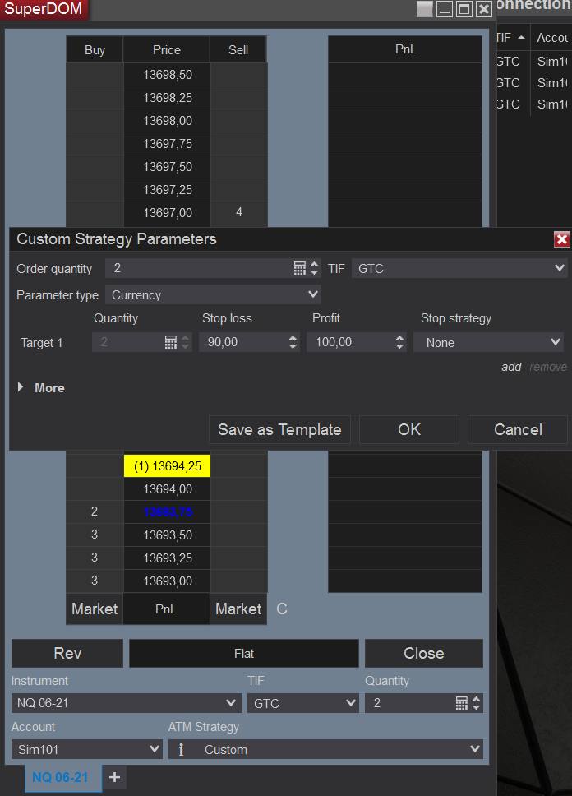Click Market button under Sell column
The height and width of the screenshot is (796, 572).
click(x=238, y=609)
